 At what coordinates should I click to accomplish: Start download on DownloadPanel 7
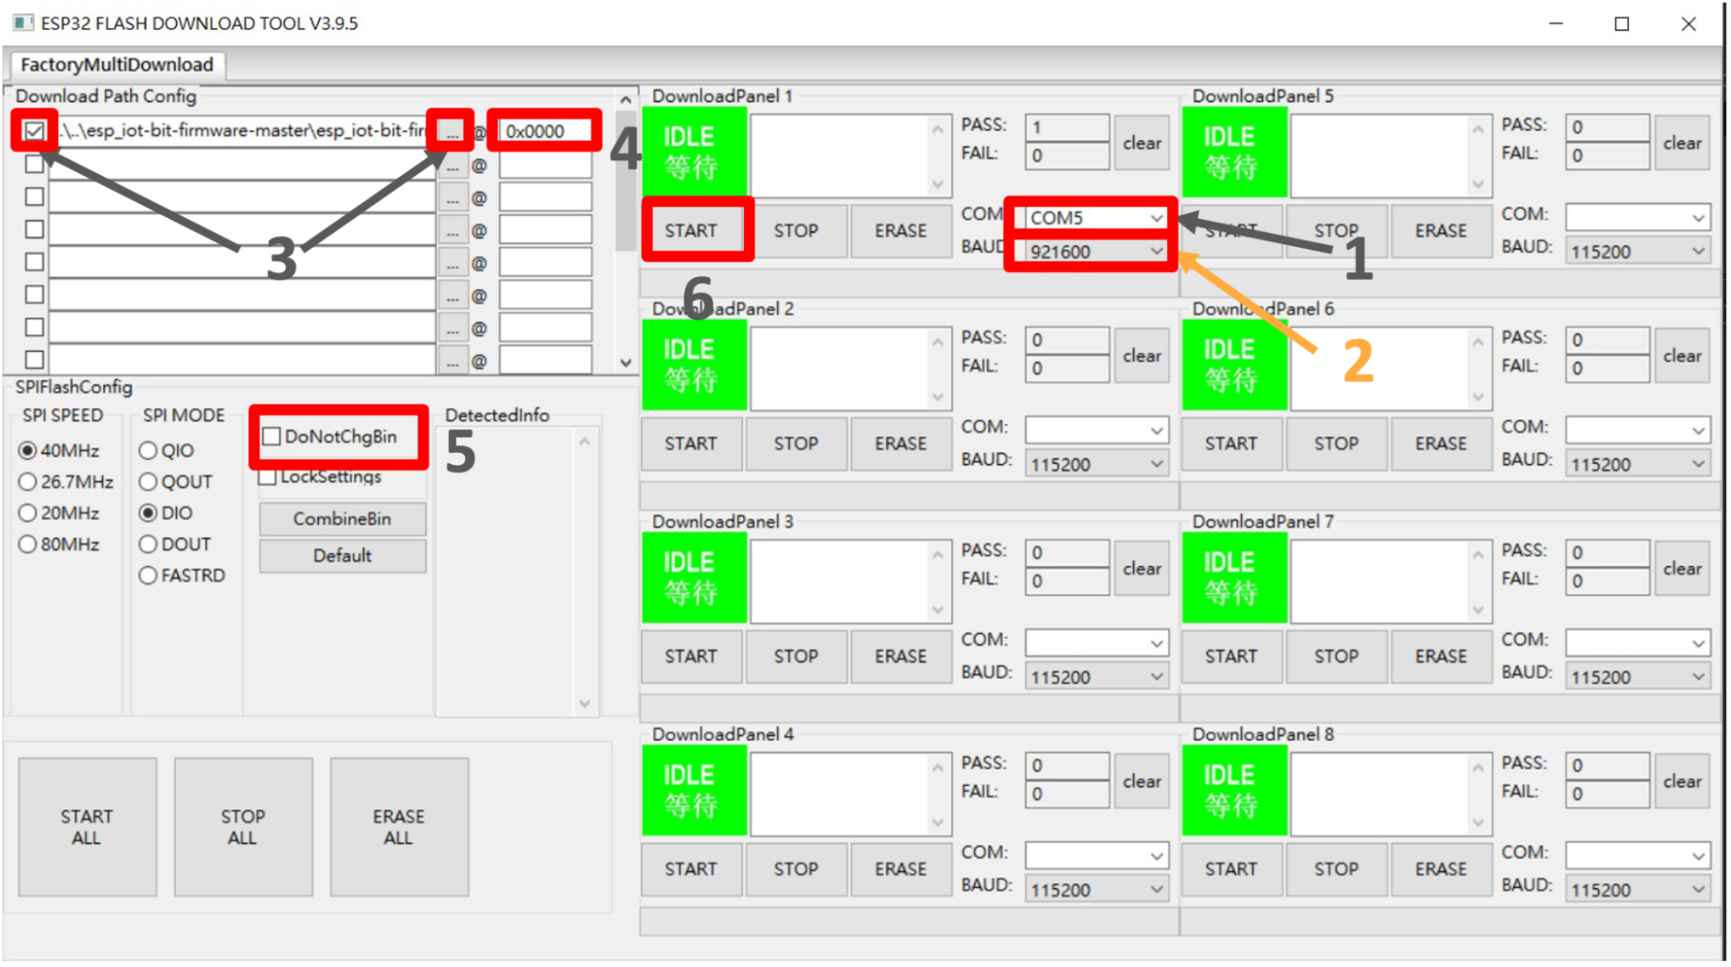tap(1231, 656)
